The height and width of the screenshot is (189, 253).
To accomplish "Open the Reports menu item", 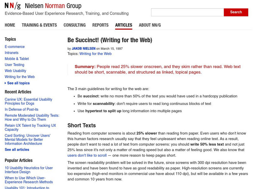I will click(x=100, y=25).
